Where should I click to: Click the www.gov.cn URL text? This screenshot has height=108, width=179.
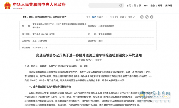(19, 8)
